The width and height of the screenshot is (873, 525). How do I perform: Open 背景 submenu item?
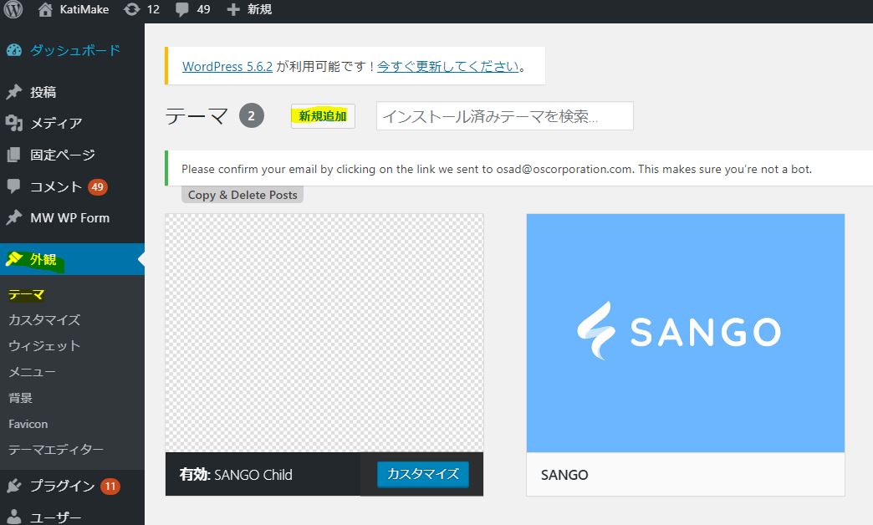21,397
